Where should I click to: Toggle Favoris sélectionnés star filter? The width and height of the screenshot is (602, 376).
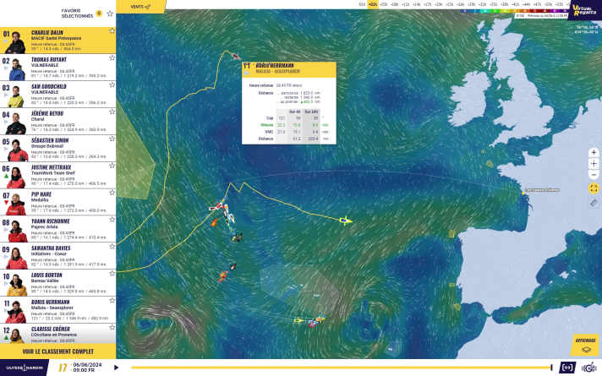pos(110,14)
